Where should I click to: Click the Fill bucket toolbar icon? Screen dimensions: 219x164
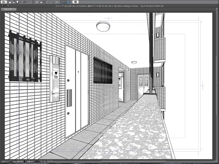click(x=41, y=2)
